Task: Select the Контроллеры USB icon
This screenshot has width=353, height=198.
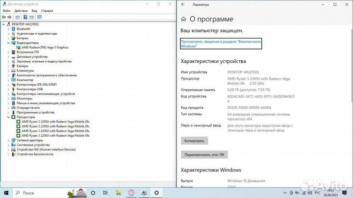Action: [13, 89]
